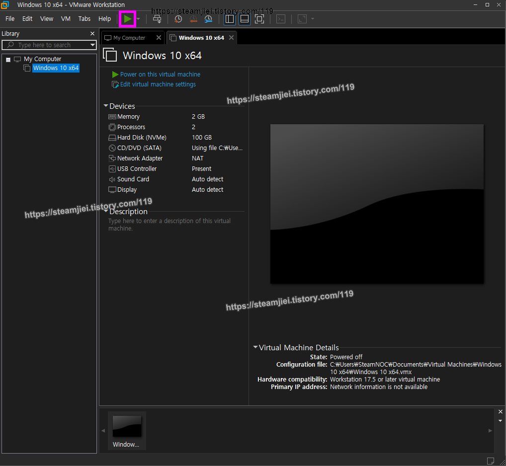
Task: Toggle the thumbnail bar with the bottom-panel toolbar icon
Action: [x=244, y=19]
